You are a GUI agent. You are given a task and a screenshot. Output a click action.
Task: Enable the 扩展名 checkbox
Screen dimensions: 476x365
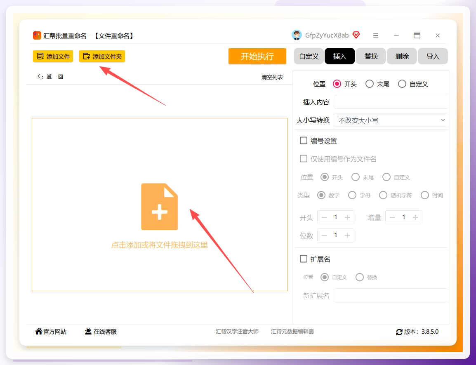(304, 259)
